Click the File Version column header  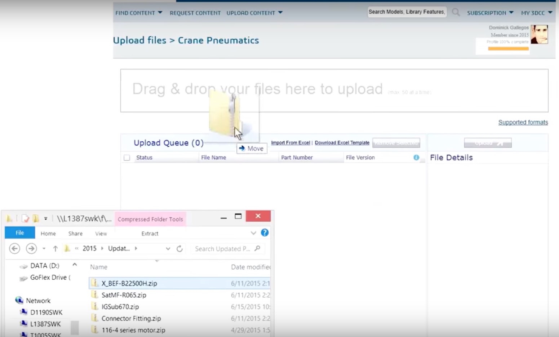360,158
